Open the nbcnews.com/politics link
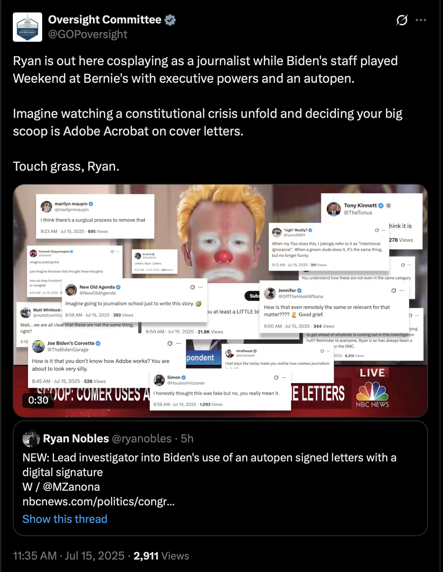The width and height of the screenshot is (443, 572). [99, 502]
